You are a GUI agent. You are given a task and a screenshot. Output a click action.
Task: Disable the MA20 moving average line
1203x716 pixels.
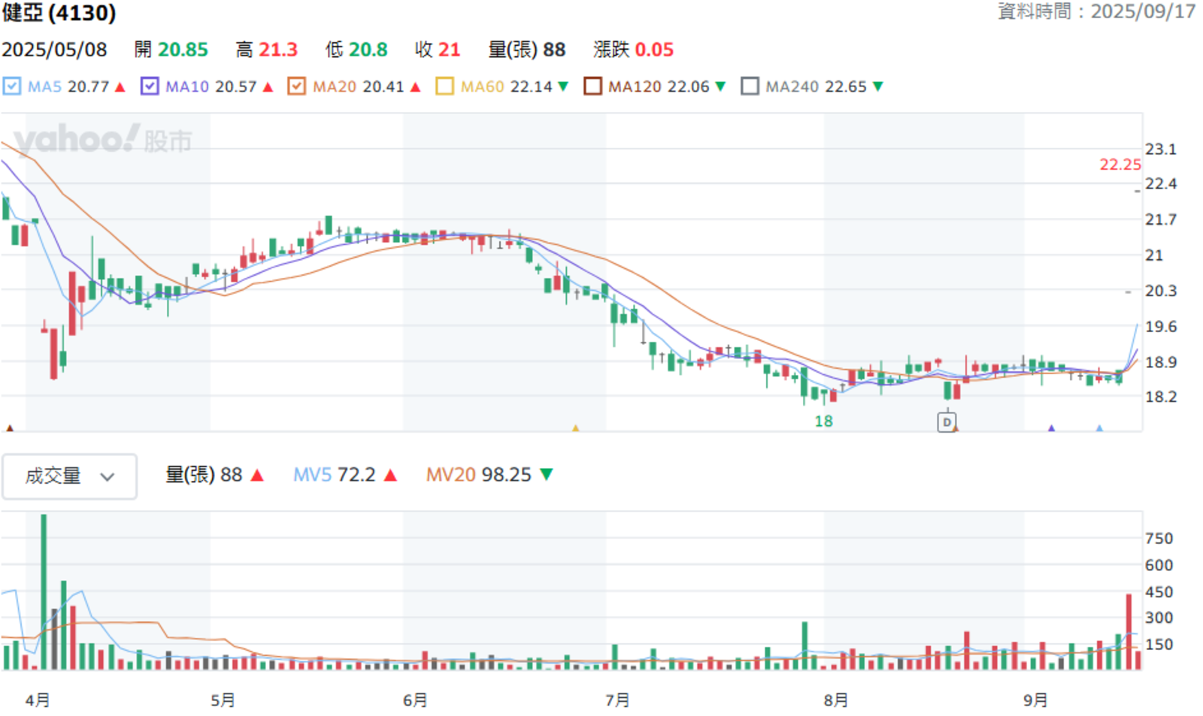click(297, 86)
